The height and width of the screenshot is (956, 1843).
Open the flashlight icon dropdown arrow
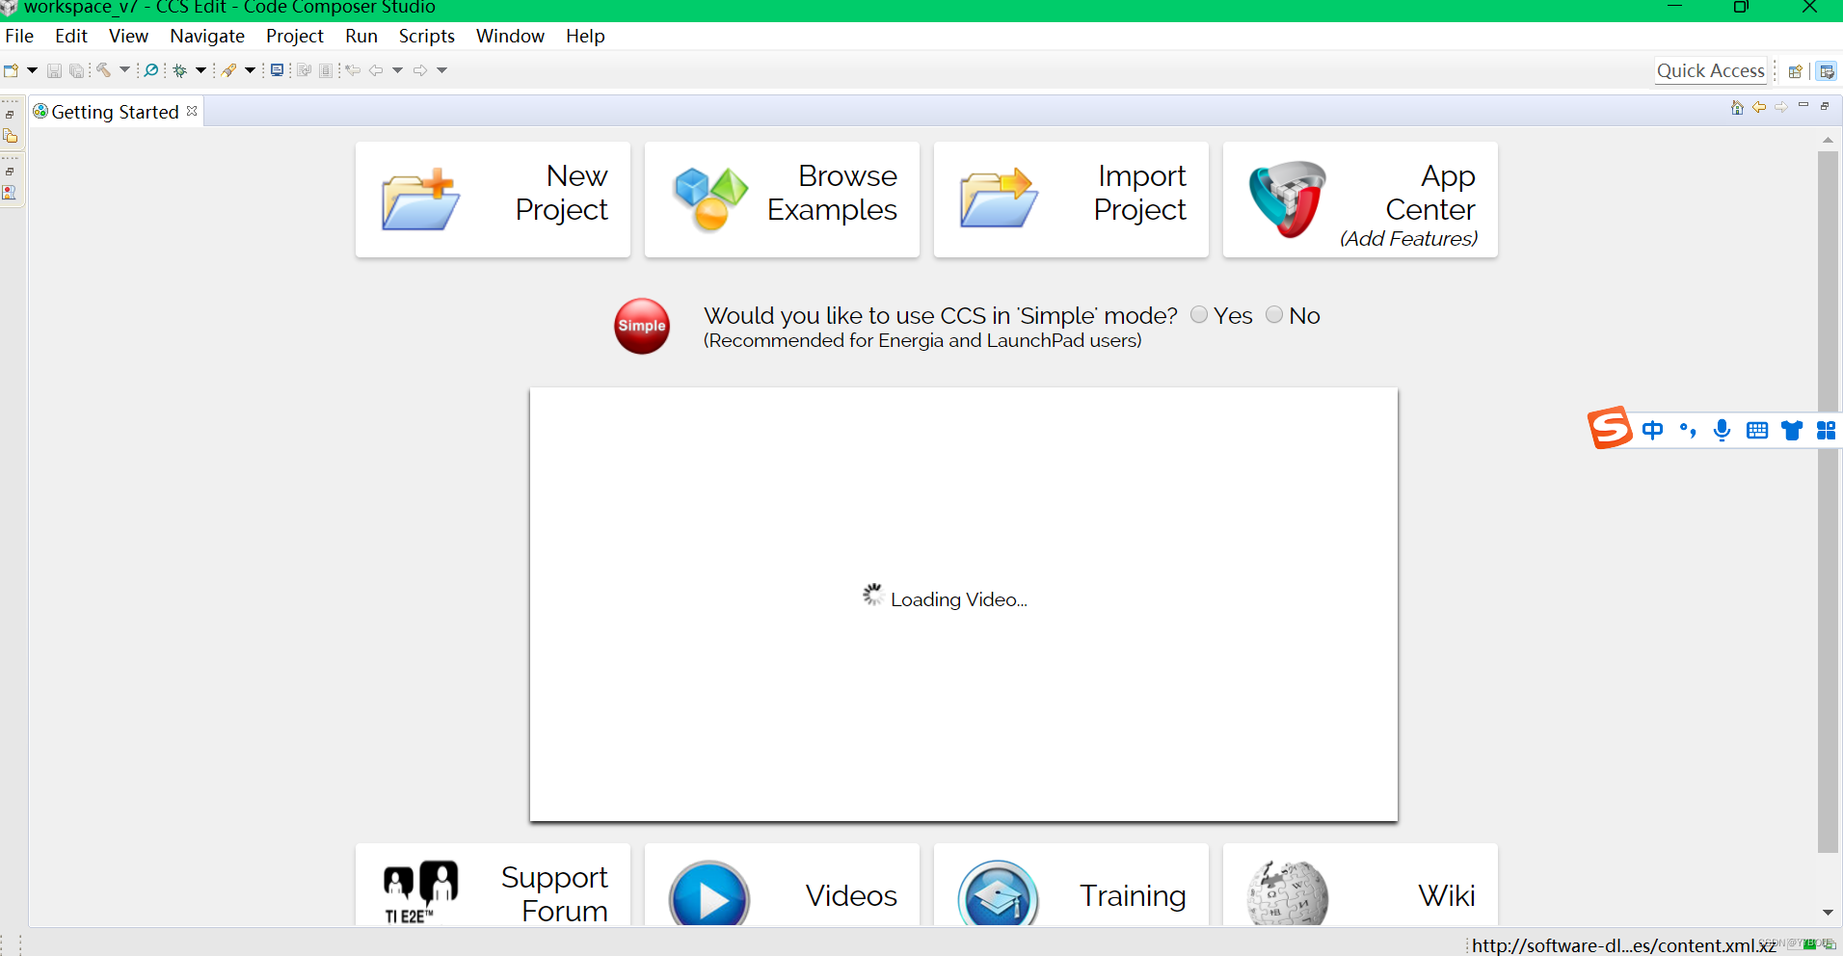coord(250,70)
